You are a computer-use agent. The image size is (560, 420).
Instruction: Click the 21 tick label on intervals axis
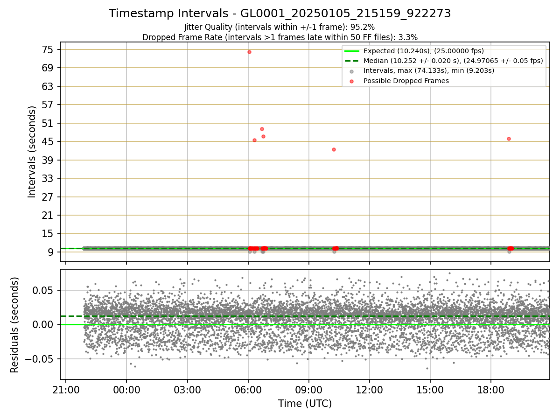tap(48, 216)
